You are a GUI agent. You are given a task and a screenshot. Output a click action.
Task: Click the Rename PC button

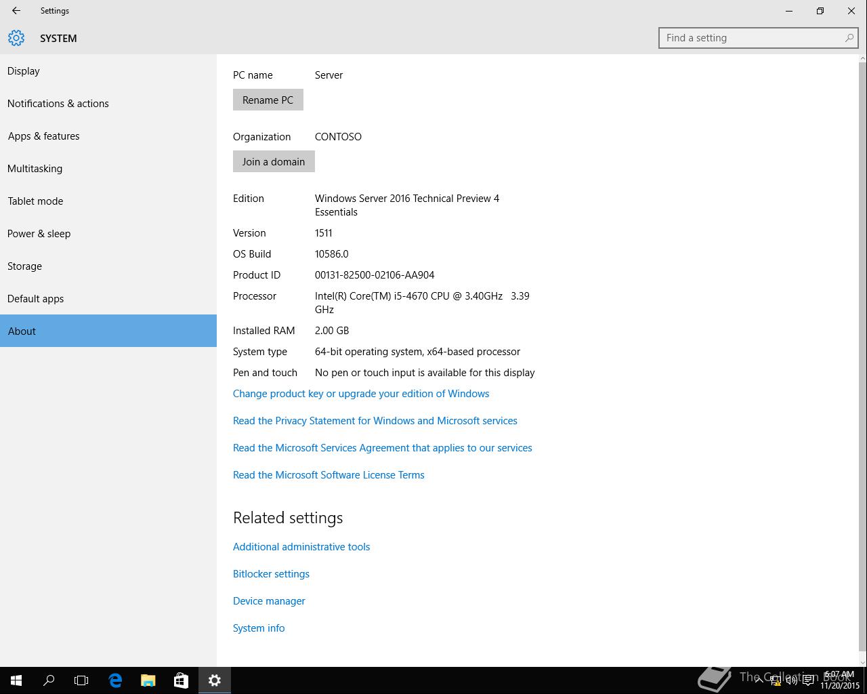(268, 100)
